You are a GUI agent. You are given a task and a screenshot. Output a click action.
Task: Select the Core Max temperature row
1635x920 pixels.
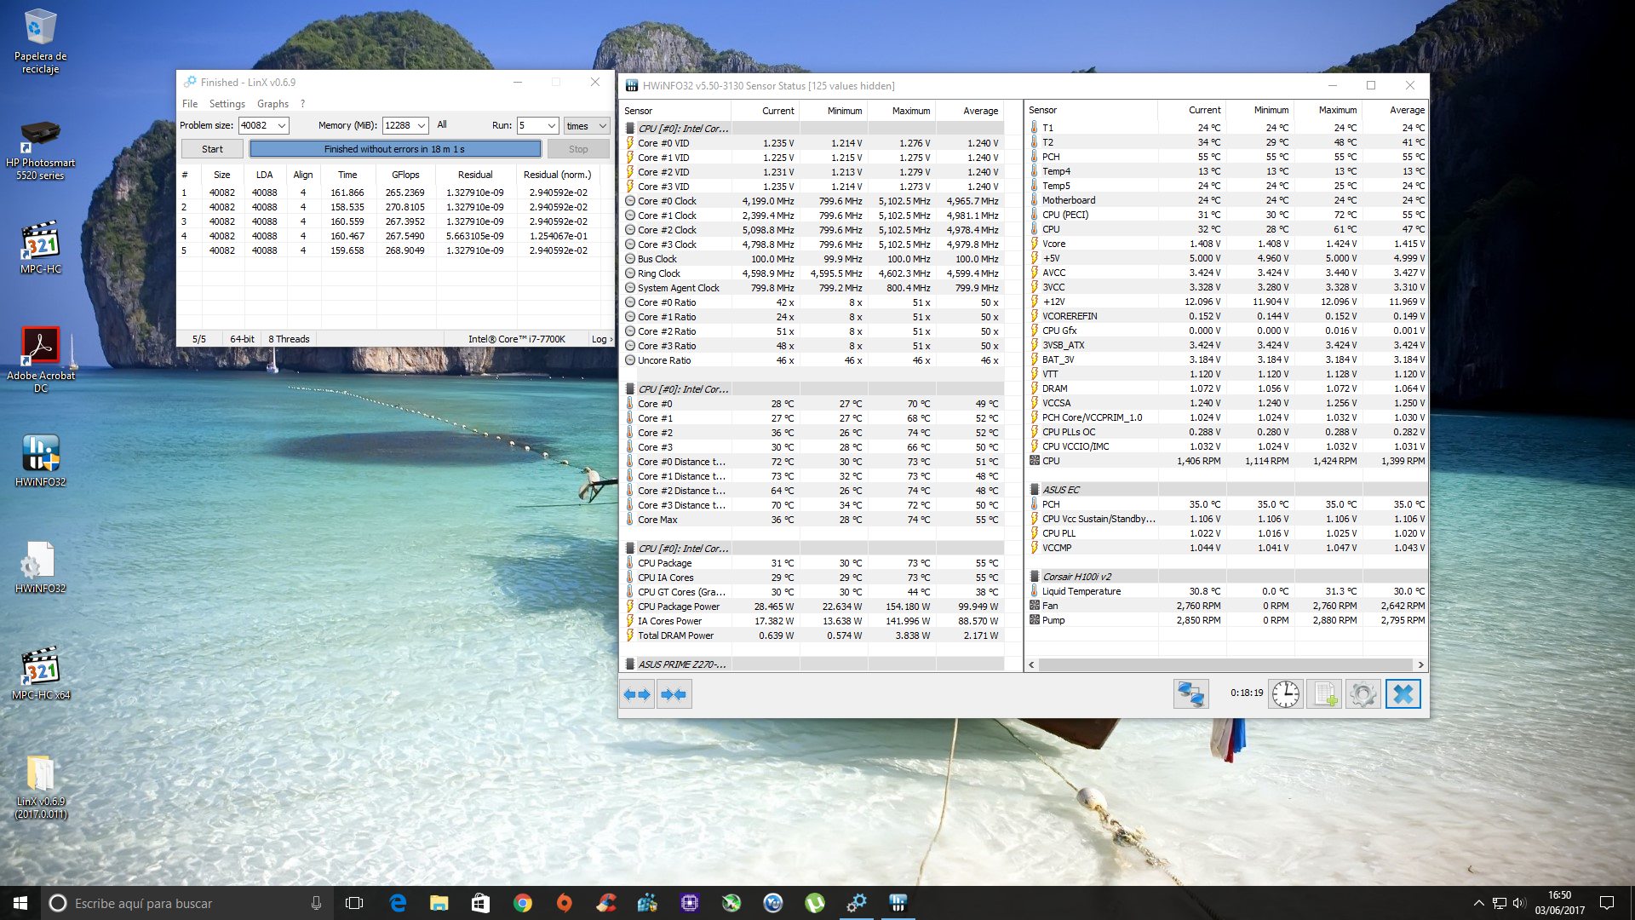point(813,520)
